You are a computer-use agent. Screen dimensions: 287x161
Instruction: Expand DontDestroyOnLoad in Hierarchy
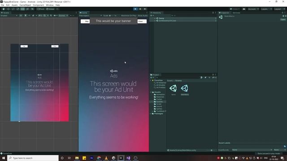tap(155, 21)
